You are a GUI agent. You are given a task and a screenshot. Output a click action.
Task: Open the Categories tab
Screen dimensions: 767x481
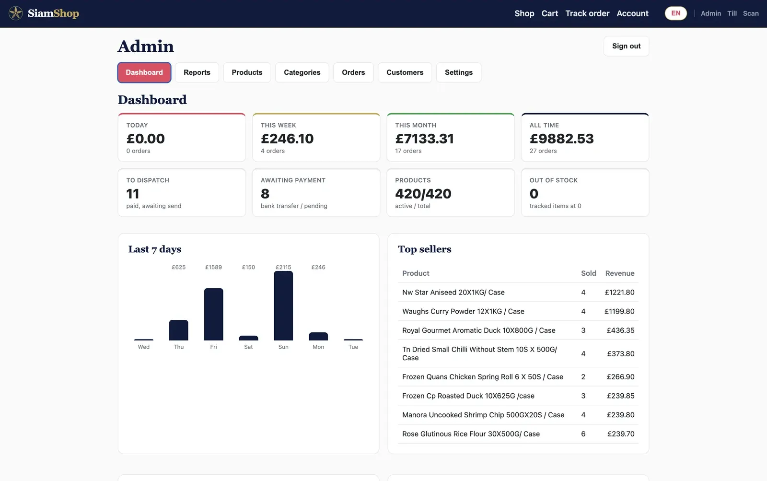click(x=302, y=72)
